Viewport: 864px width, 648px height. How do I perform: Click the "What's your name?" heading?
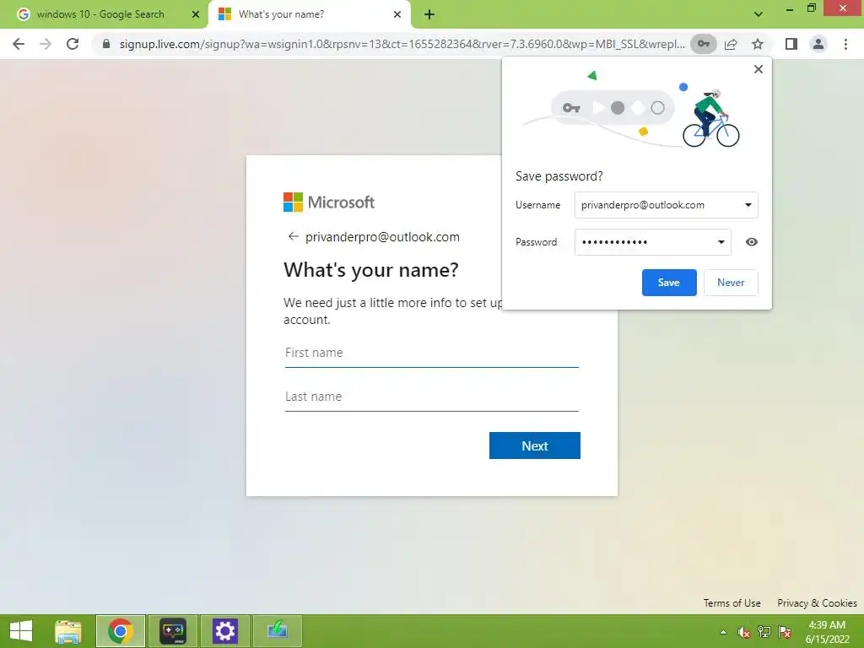[371, 270]
